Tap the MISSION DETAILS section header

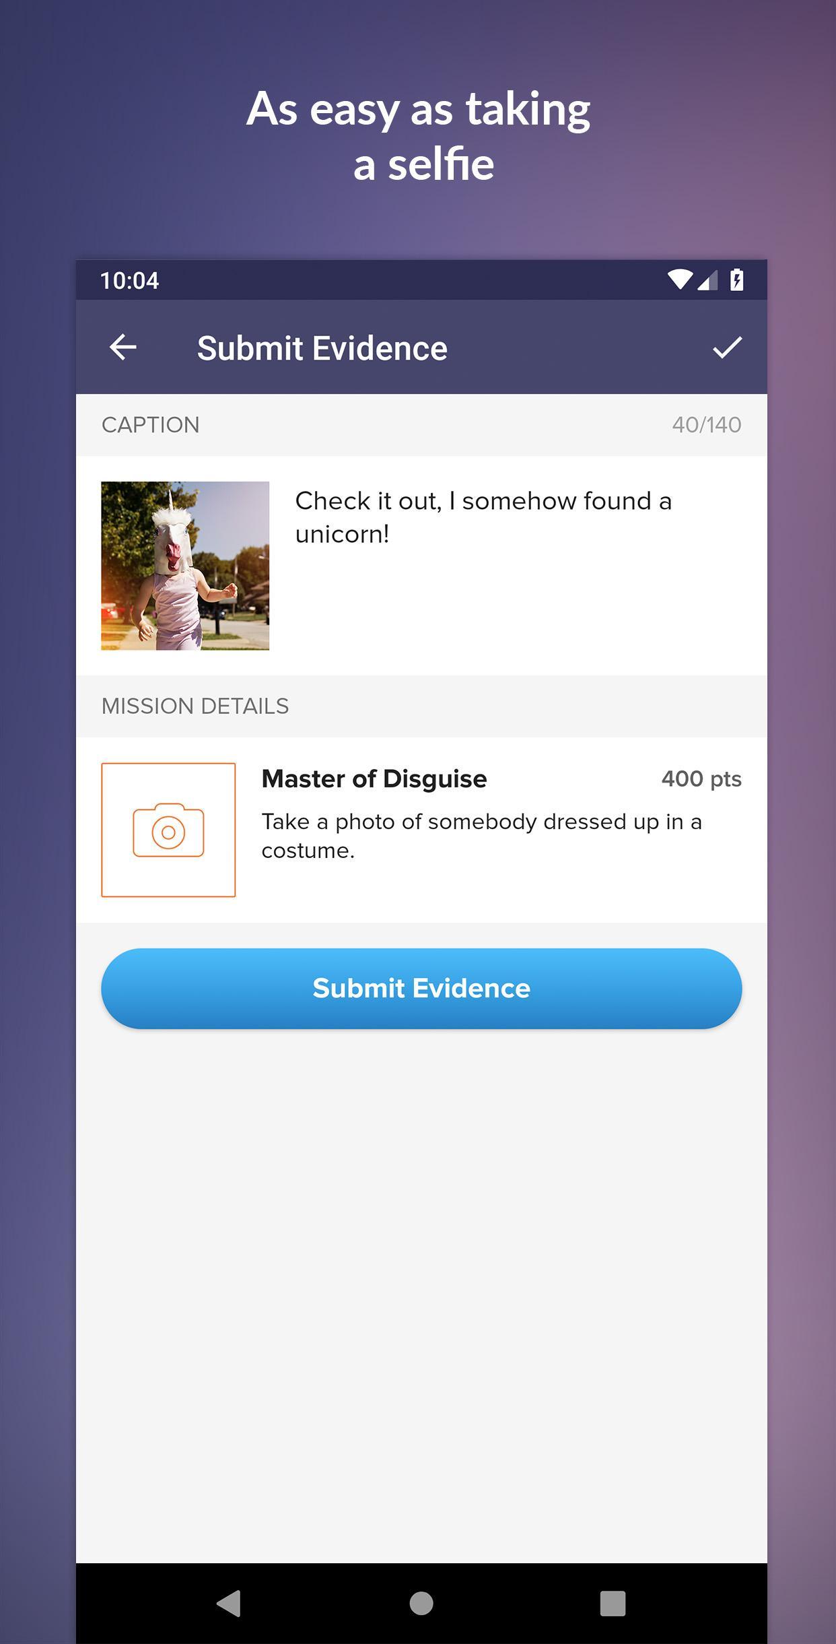195,706
